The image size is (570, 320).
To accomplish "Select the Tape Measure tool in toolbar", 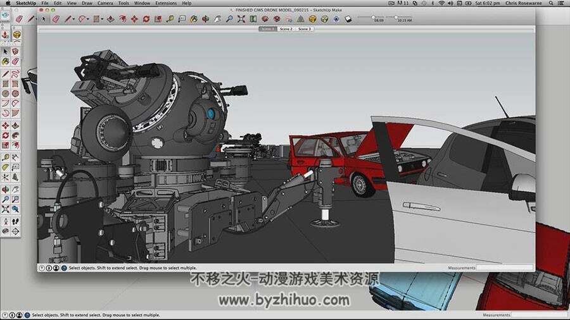I will tap(170, 19).
